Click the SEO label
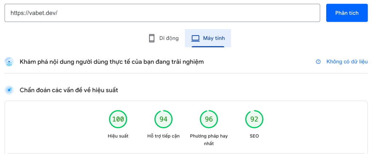The height and width of the screenshot is (154, 372). pyautogui.click(x=254, y=136)
